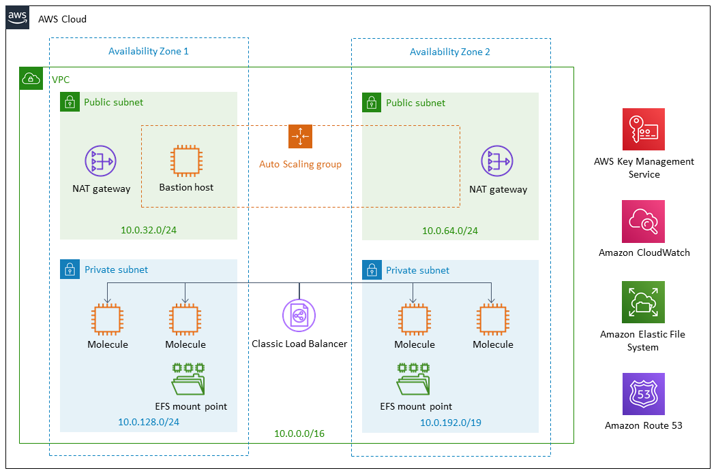Image resolution: width=716 pixels, height=475 pixels.
Task: Select the "10.0.64.0/24" CIDR text
Action: pyautogui.click(x=450, y=231)
